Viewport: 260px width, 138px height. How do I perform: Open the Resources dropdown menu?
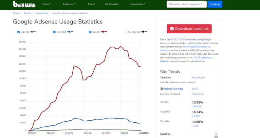coord(138,4)
